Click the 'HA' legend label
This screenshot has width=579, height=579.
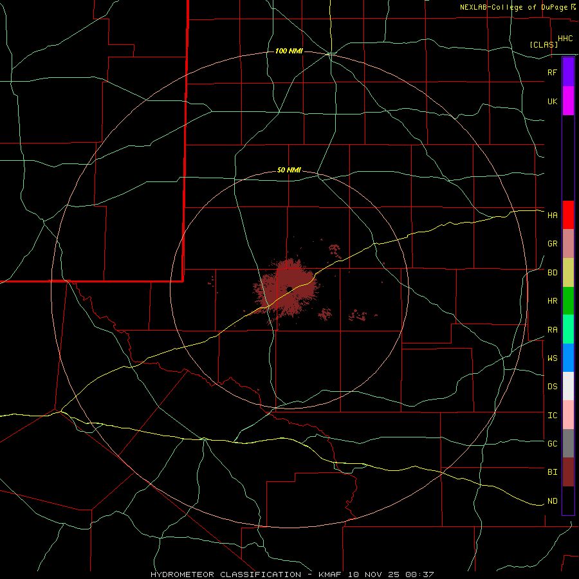tap(552, 216)
